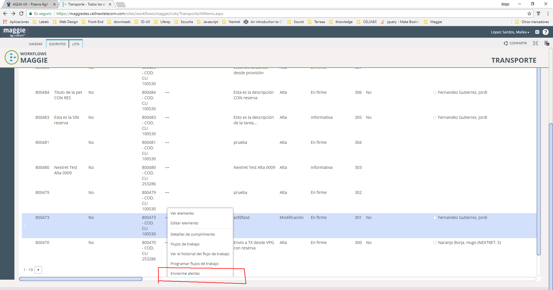Open Javascript bookmarks folder
The image size is (553, 290).
[x=207, y=22]
